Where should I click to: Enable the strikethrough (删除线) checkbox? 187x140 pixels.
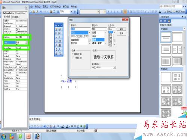[x=73, y=54]
